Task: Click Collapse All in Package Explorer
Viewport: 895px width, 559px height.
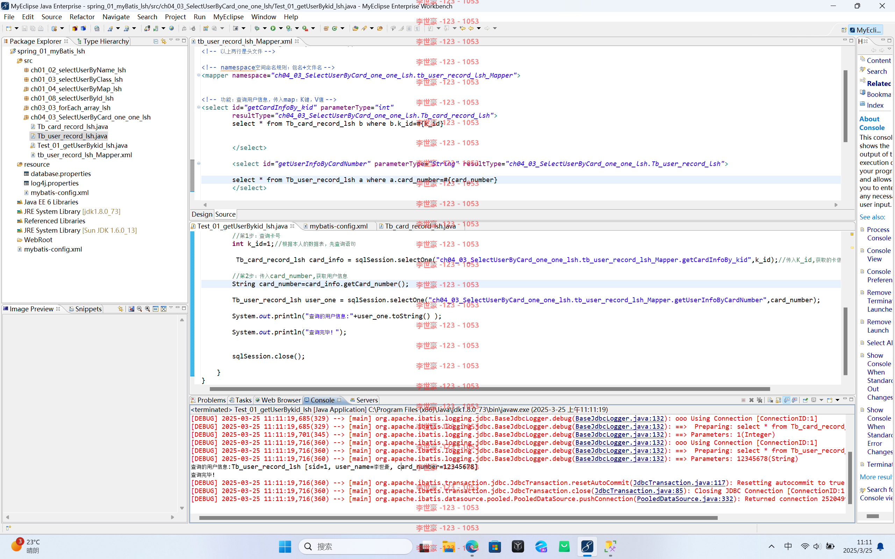Action: tap(156, 41)
